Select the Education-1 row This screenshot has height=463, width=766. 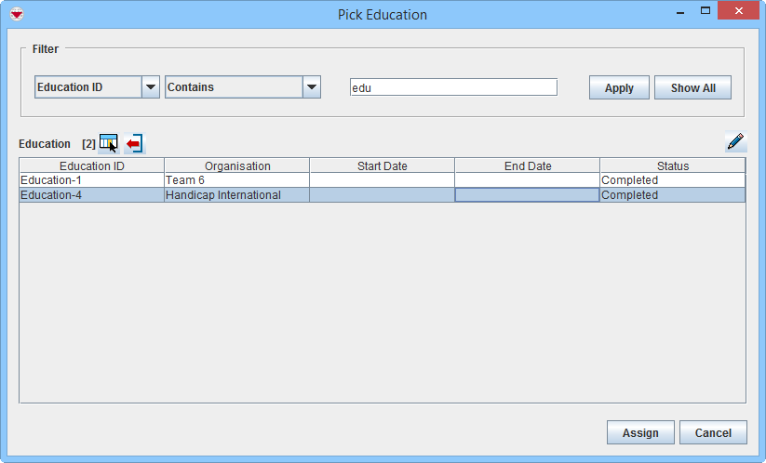tap(92, 180)
